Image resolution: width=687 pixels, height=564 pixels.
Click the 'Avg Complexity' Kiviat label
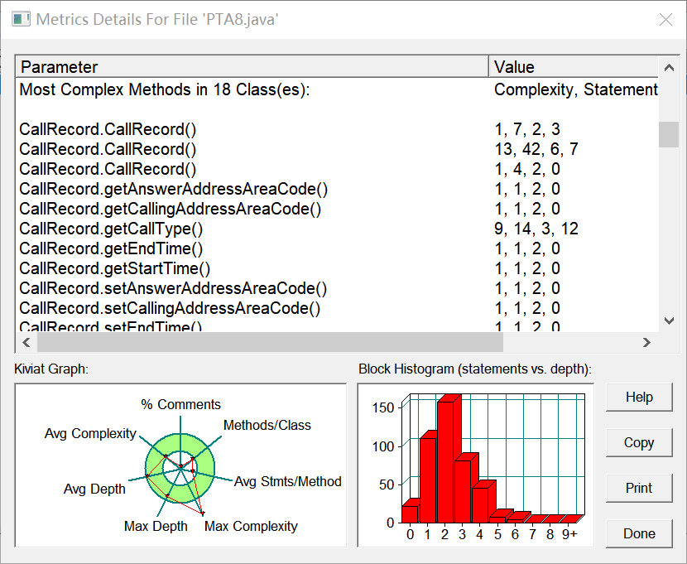pyautogui.click(x=90, y=433)
